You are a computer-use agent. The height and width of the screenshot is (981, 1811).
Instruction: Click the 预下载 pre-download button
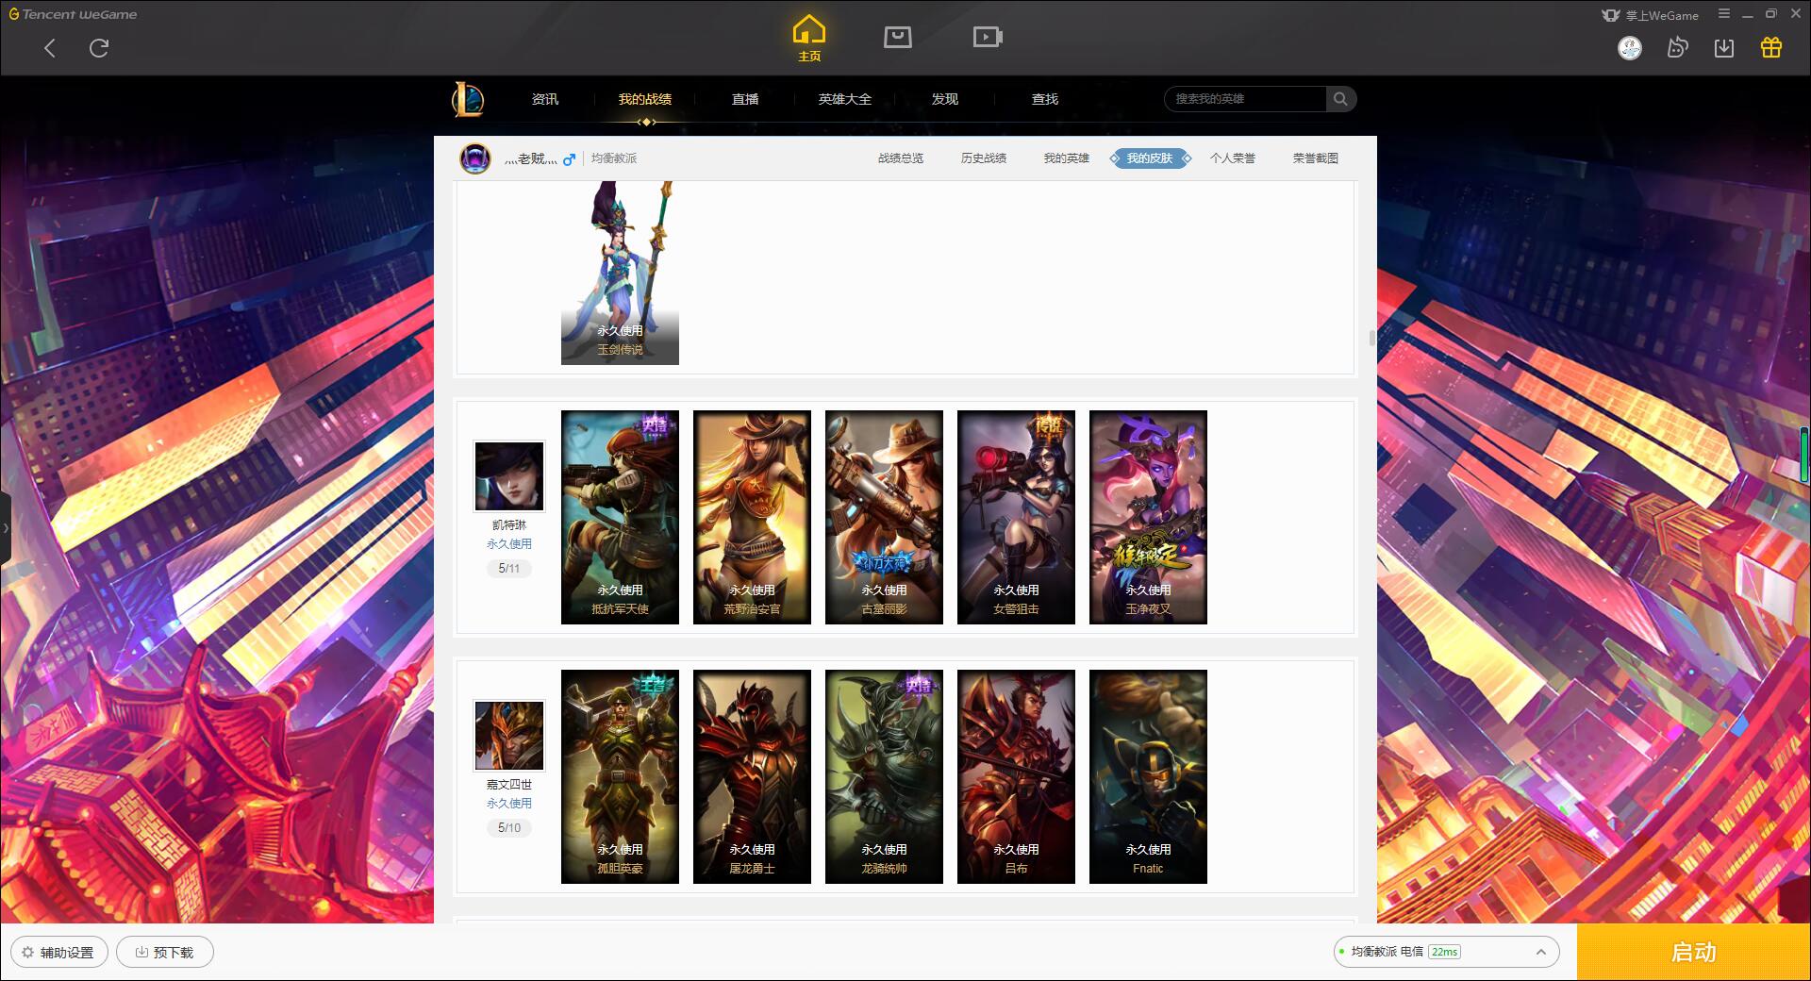pyautogui.click(x=165, y=953)
